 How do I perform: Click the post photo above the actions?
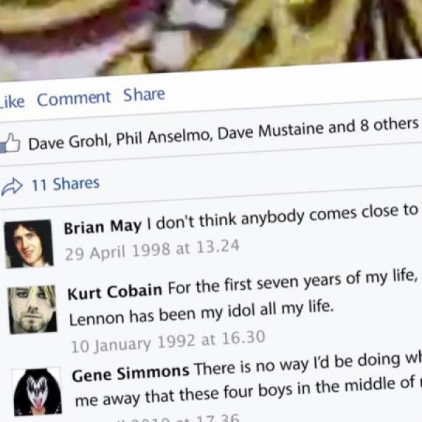(x=211, y=35)
